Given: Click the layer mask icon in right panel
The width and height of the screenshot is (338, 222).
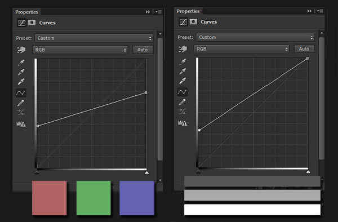Looking at the screenshot, I should click(x=193, y=21).
